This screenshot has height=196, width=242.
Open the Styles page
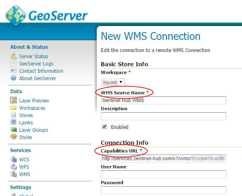(25, 137)
